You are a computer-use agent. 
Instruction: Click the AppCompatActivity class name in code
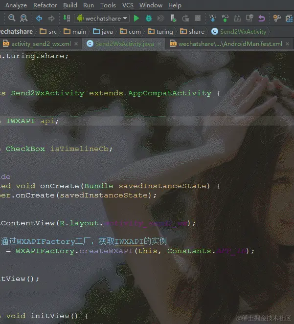pyautogui.click(x=170, y=93)
